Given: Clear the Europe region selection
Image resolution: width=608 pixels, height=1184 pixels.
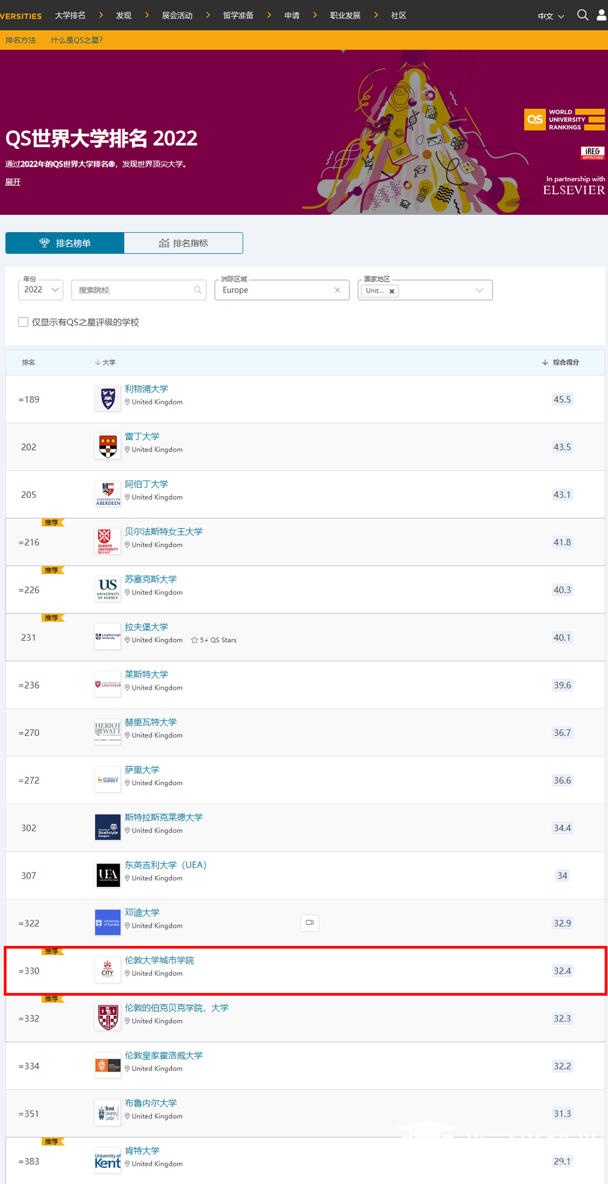Looking at the screenshot, I should [338, 290].
